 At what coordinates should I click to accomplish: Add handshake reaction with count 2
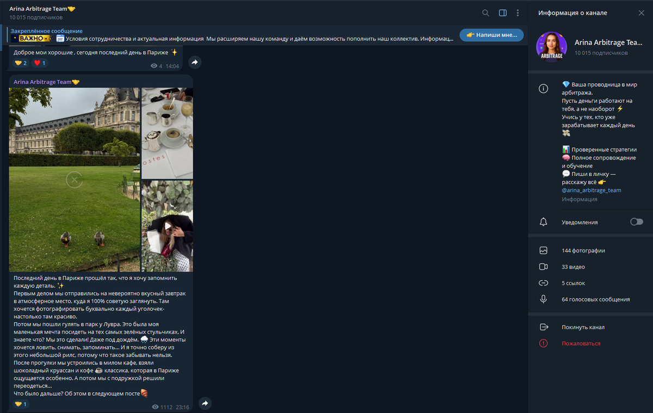coord(21,63)
